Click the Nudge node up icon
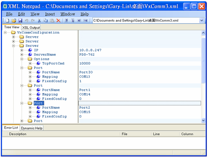208x157 pixels. click(x=67, y=20)
